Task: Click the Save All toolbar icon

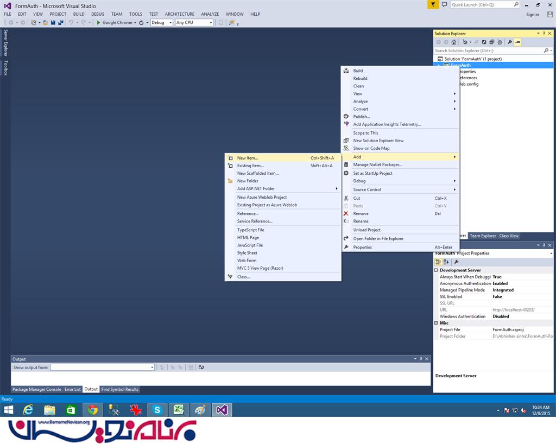Action: pyautogui.click(x=61, y=23)
